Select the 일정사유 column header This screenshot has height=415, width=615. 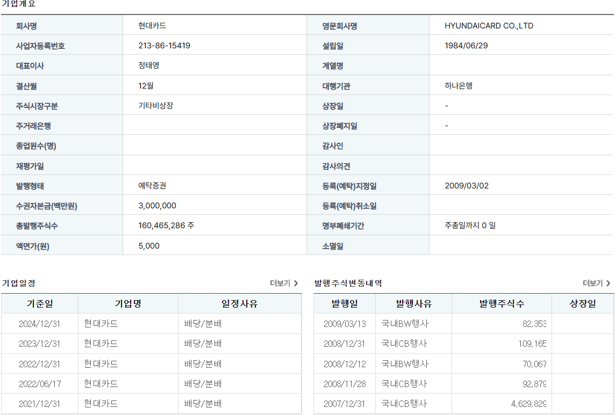pyautogui.click(x=240, y=303)
